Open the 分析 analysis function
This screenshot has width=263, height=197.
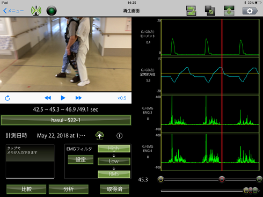click(x=69, y=189)
